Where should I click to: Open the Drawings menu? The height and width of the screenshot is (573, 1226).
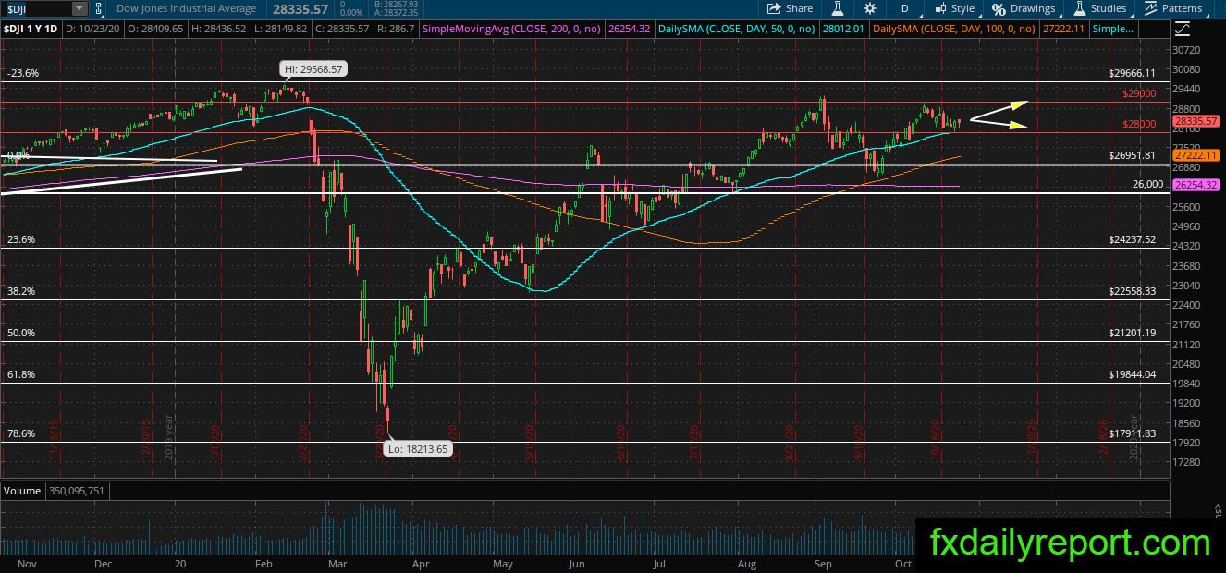point(1024,8)
